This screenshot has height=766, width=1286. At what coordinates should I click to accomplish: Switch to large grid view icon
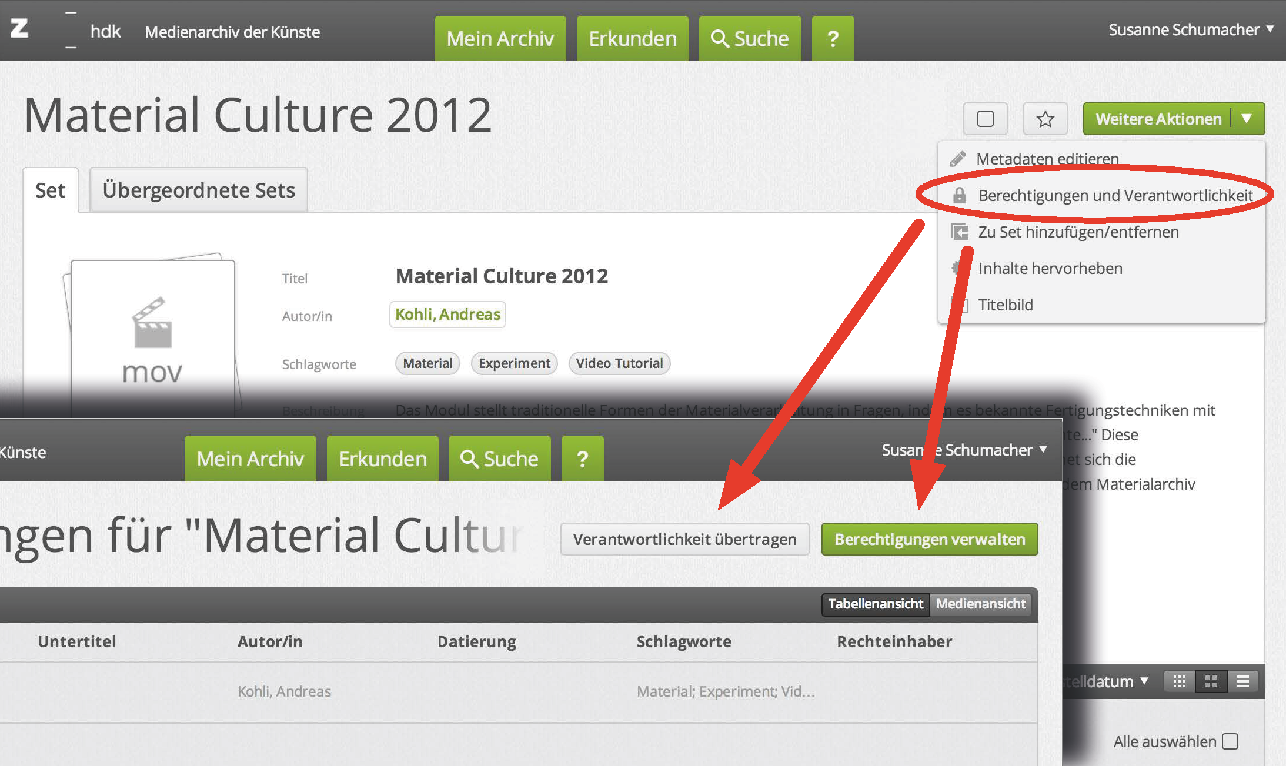(x=1211, y=681)
